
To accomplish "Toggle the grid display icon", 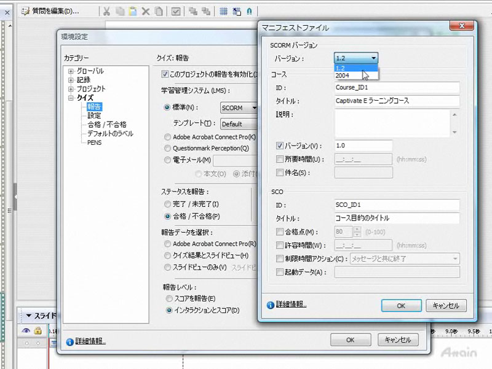I will (223, 11).
